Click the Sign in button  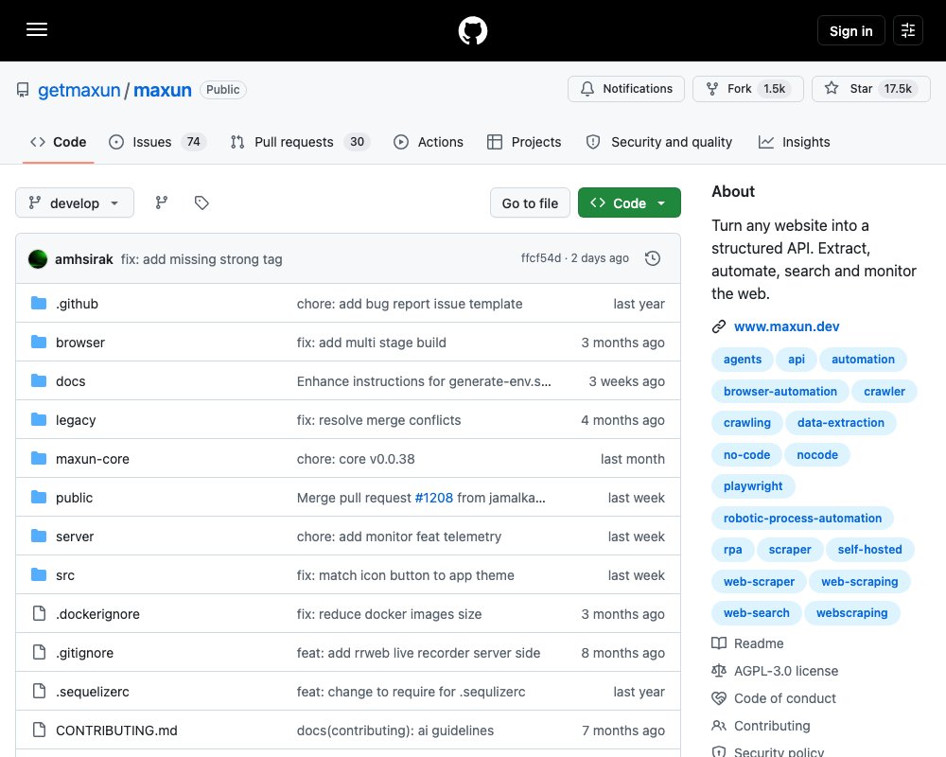pyautogui.click(x=850, y=30)
